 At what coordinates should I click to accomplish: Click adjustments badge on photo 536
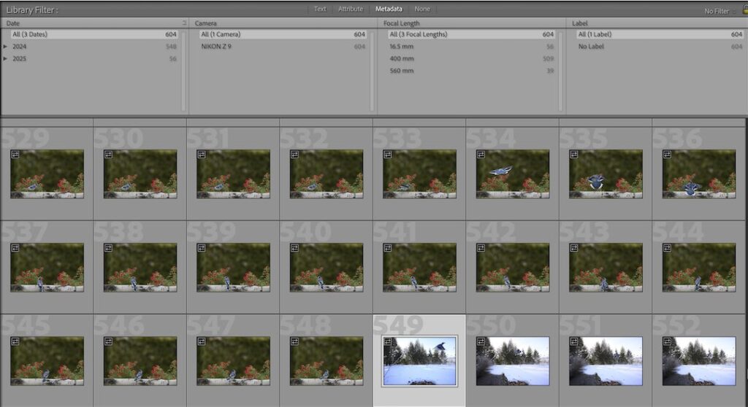tap(667, 155)
